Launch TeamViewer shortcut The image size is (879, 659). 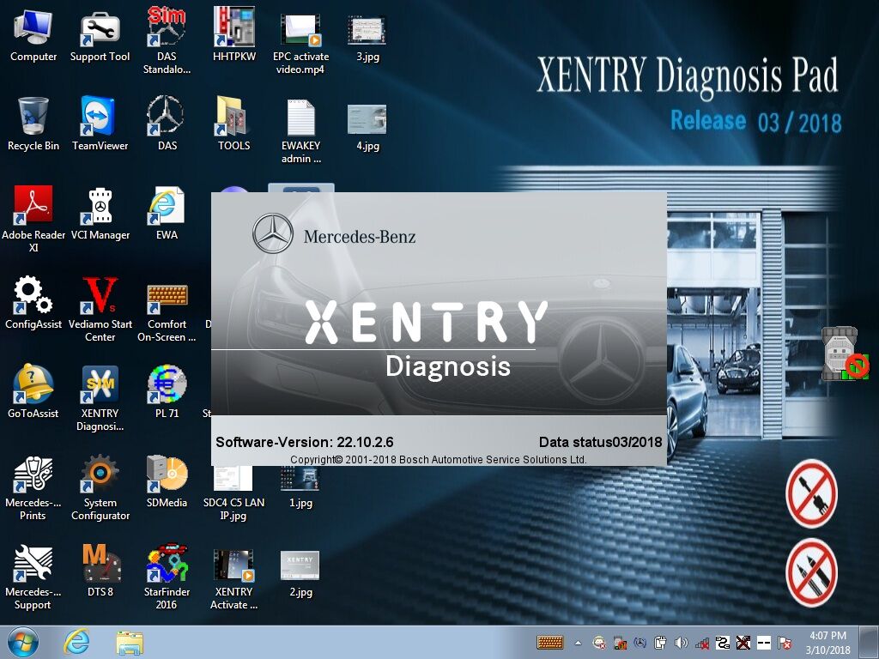tap(100, 124)
